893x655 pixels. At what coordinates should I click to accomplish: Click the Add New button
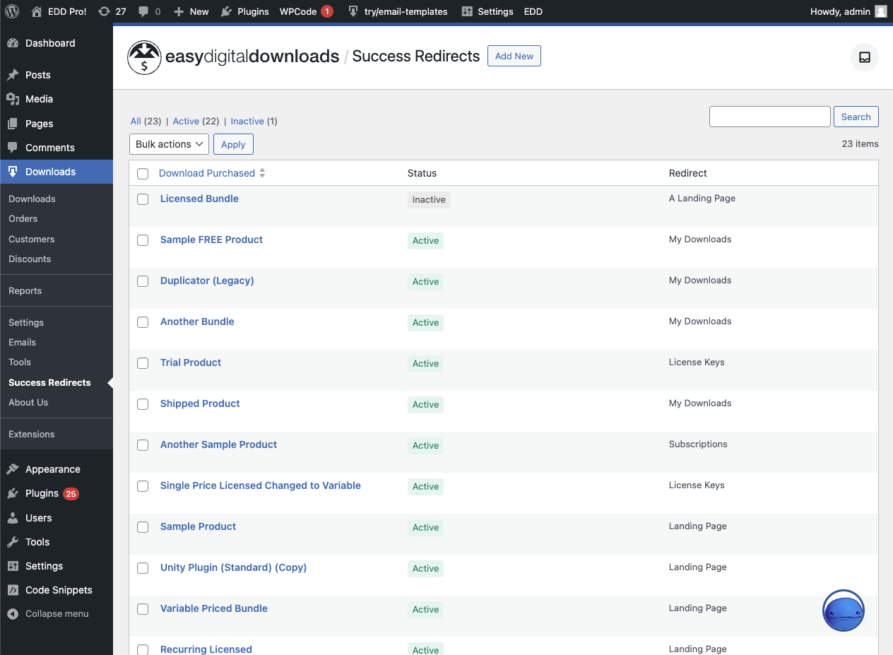click(514, 56)
